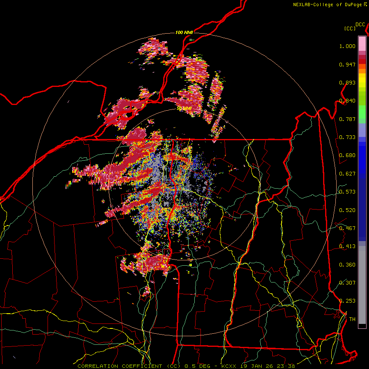
Task: Select the 0.680 scale value
Action: pos(347,155)
